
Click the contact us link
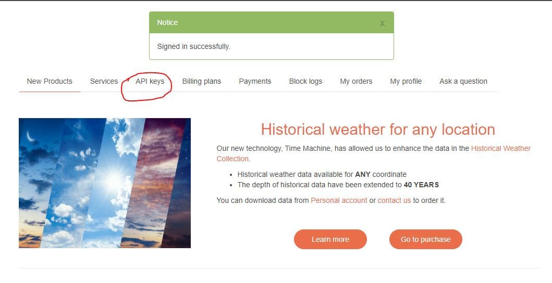point(394,200)
